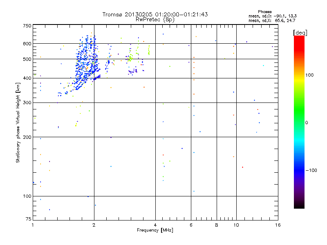Click the colorbar tick label '100'
Viewport: 327px width, 245px height.
309,75
